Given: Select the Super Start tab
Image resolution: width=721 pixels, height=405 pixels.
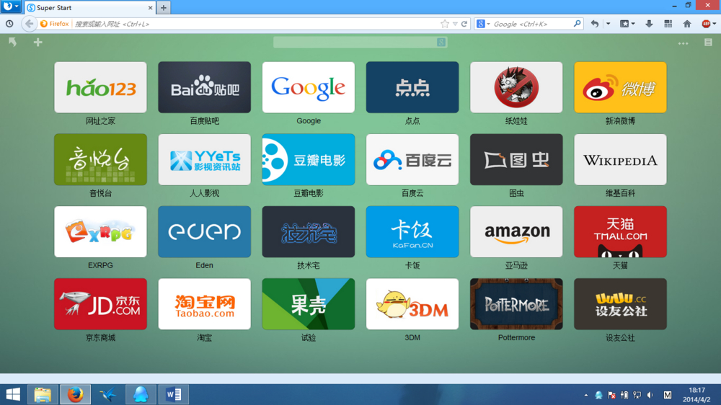Looking at the screenshot, I should (90, 8).
